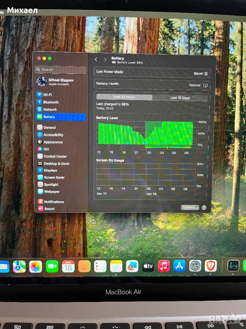Click the Battery Health info icon

coord(205,85)
